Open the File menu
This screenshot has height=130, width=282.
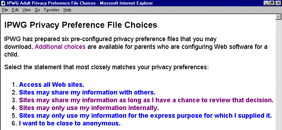(x=5, y=10)
